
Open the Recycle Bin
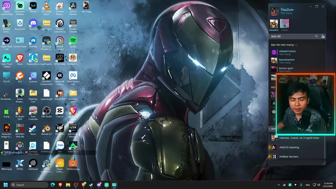(x=20, y=25)
